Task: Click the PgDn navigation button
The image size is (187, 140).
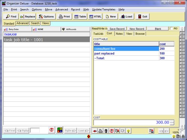Action: 70,131
